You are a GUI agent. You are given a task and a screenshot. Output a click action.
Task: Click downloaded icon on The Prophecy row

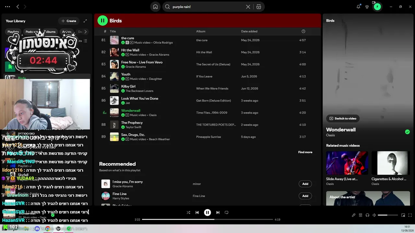pos(123,127)
